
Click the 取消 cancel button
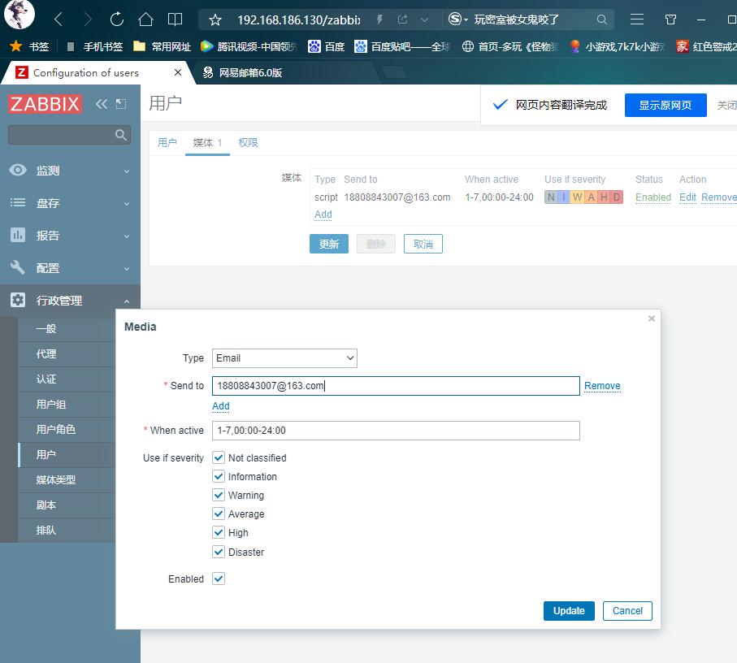coord(423,244)
